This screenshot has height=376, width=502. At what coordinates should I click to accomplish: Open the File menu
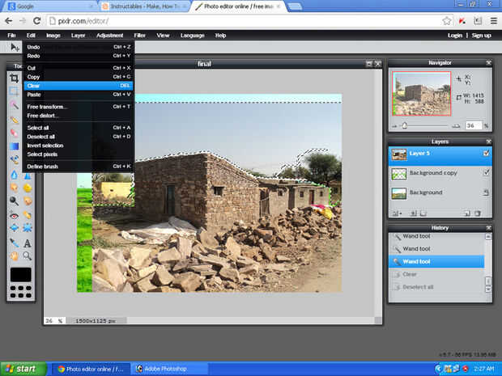coord(12,35)
